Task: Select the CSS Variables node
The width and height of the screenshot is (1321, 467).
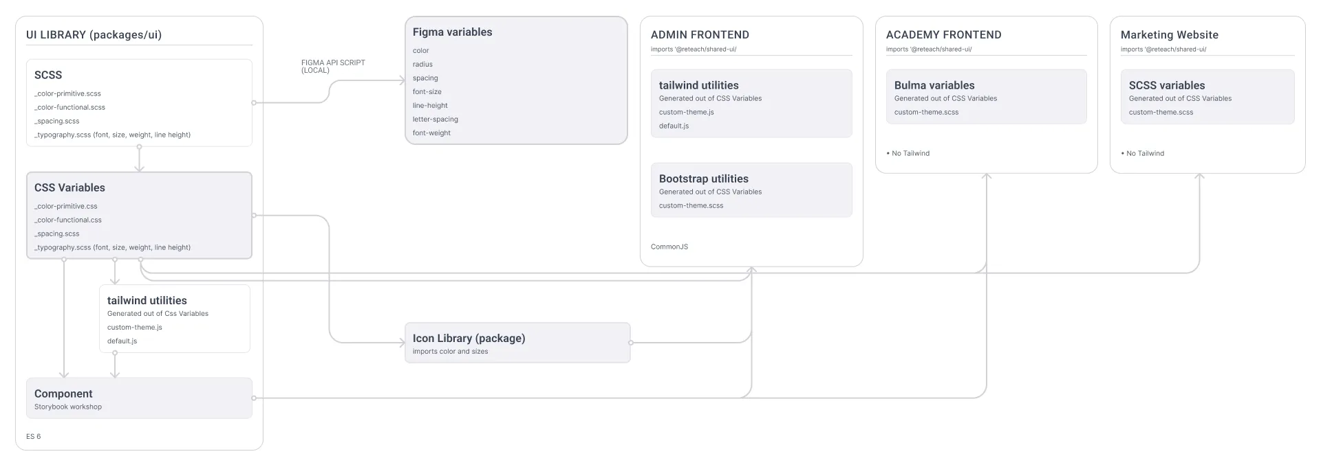Action: [x=139, y=216]
